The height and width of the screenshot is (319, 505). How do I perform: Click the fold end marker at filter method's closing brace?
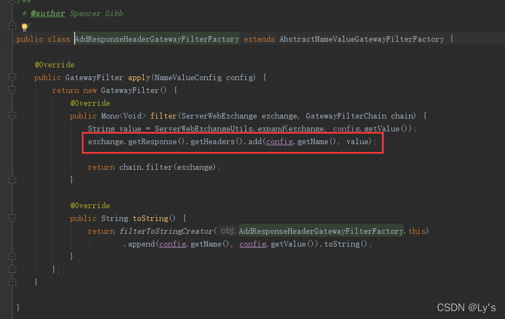point(13,180)
